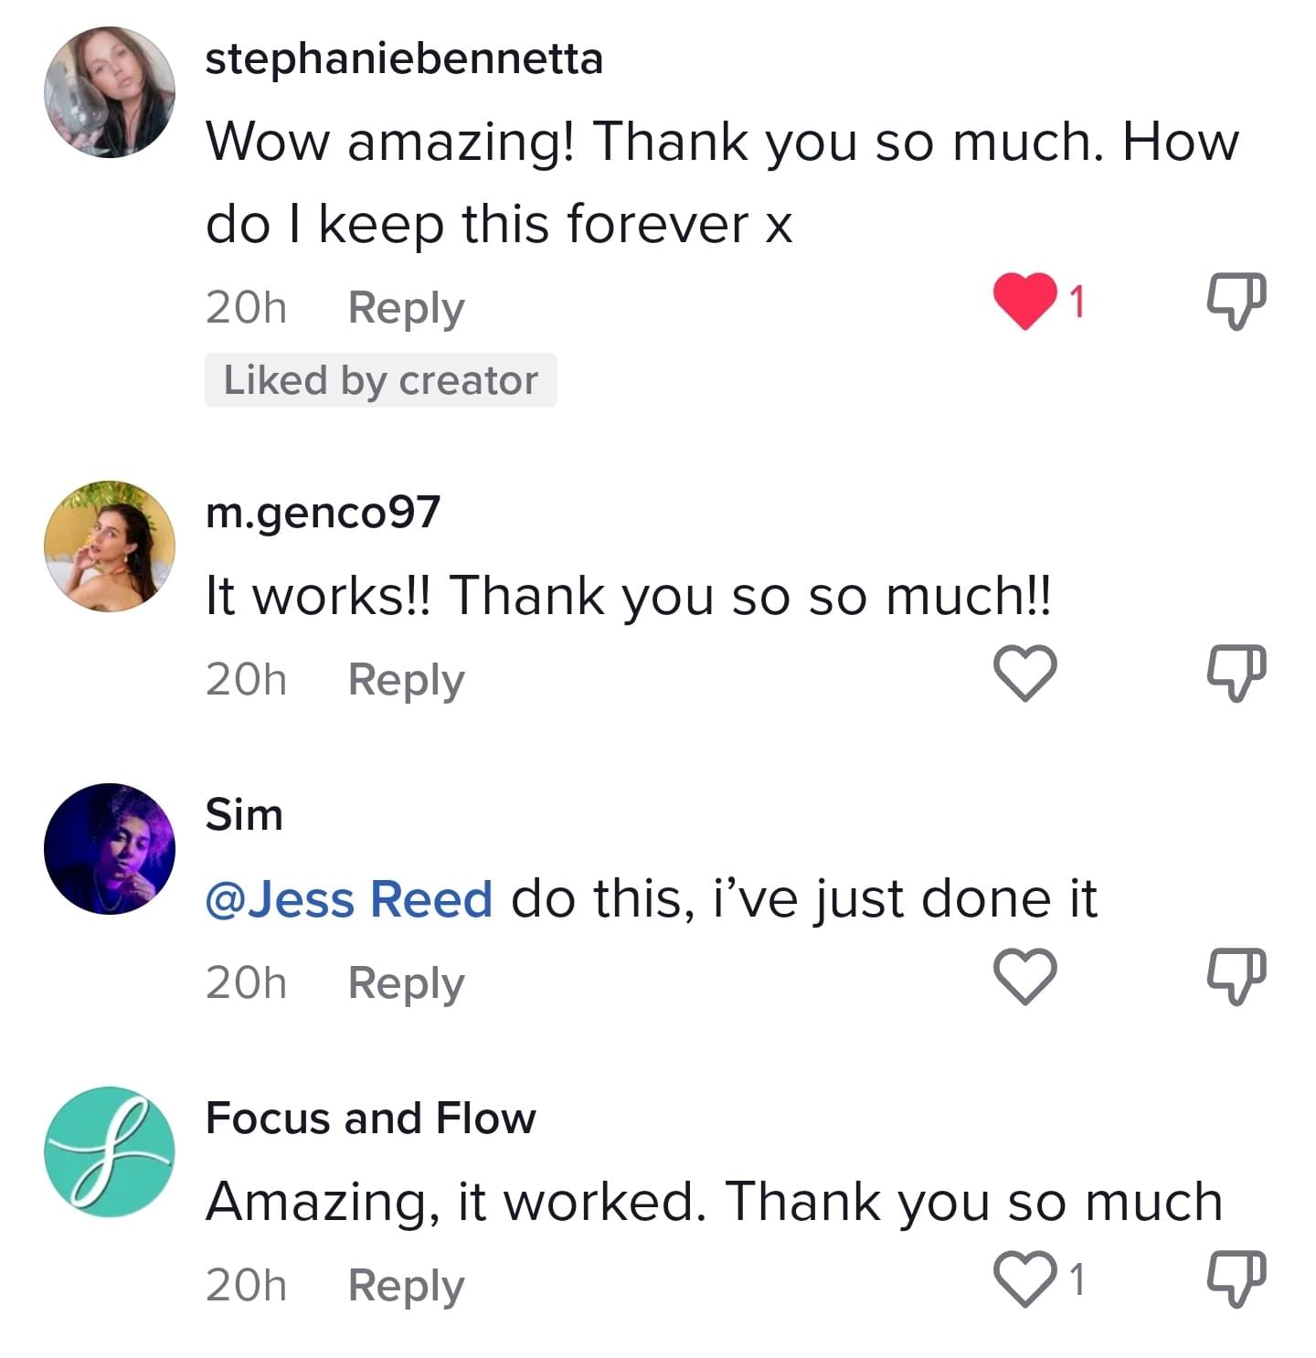Image resolution: width=1316 pixels, height=1358 pixels.
Task: Reply to Sim's comment
Action: coord(406,983)
